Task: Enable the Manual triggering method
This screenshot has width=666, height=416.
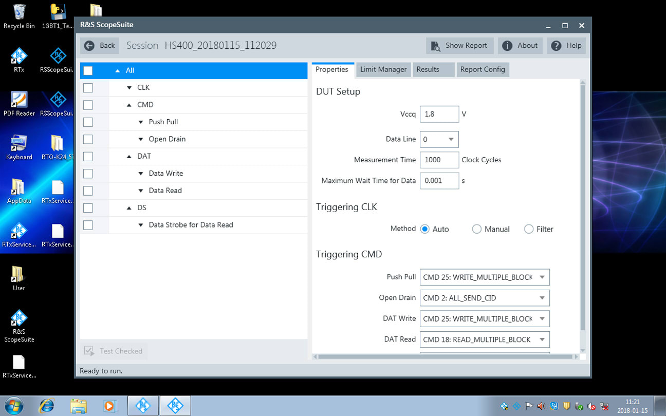Action: pos(477,229)
